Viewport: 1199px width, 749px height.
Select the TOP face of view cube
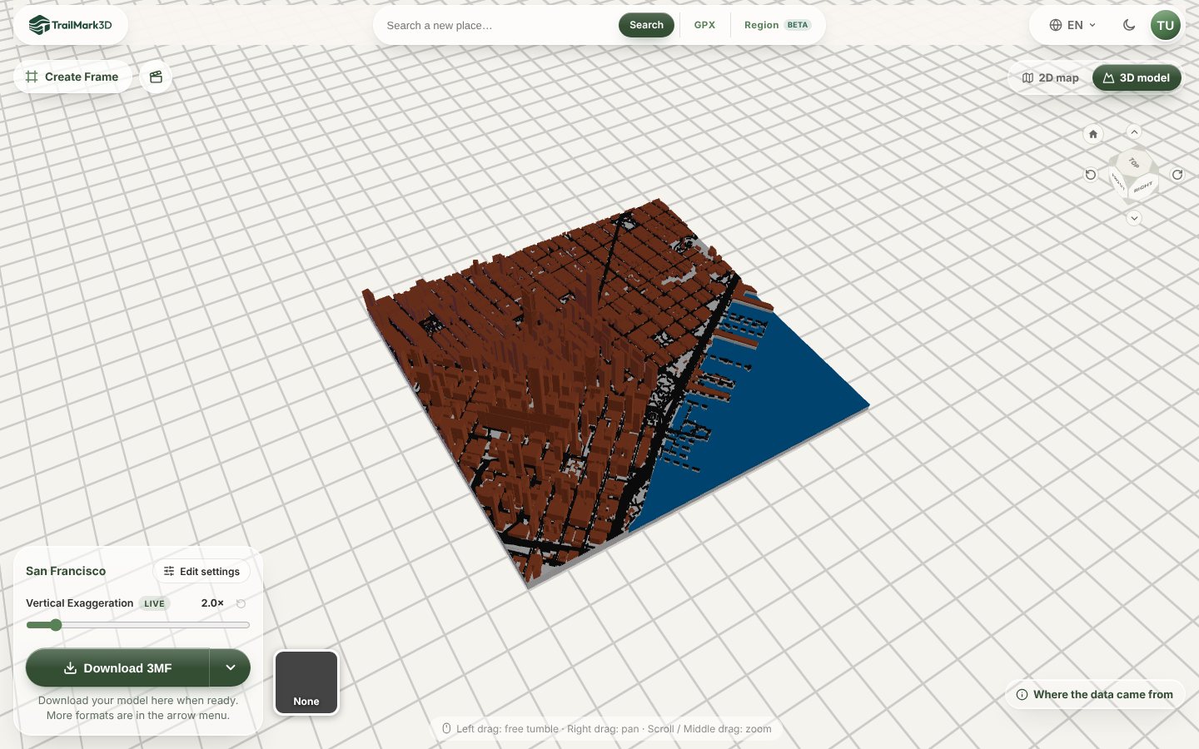(1133, 162)
